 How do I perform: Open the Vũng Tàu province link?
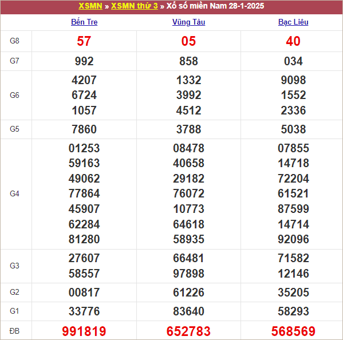(x=188, y=22)
